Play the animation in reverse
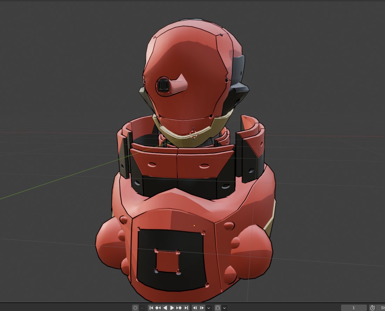Viewport: 385px width, 311px height. [165, 308]
